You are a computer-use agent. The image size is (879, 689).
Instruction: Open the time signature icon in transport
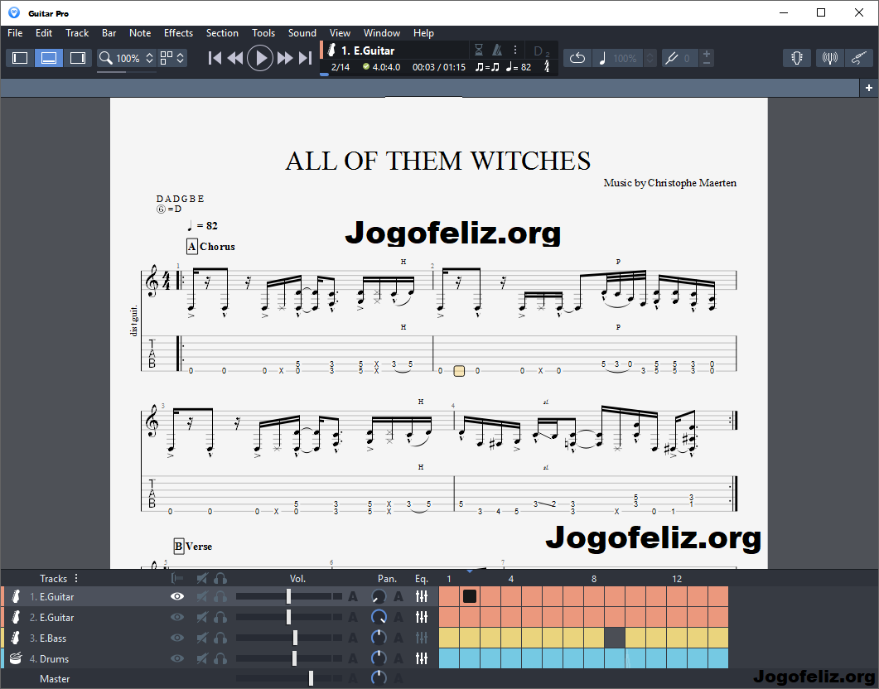[x=547, y=66]
